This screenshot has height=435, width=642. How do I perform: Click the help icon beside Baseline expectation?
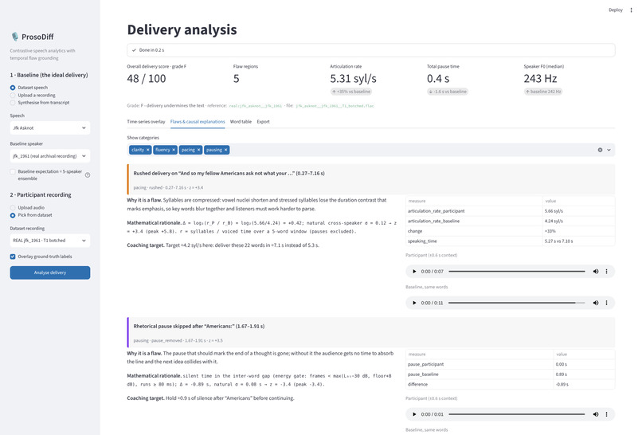[88, 175]
